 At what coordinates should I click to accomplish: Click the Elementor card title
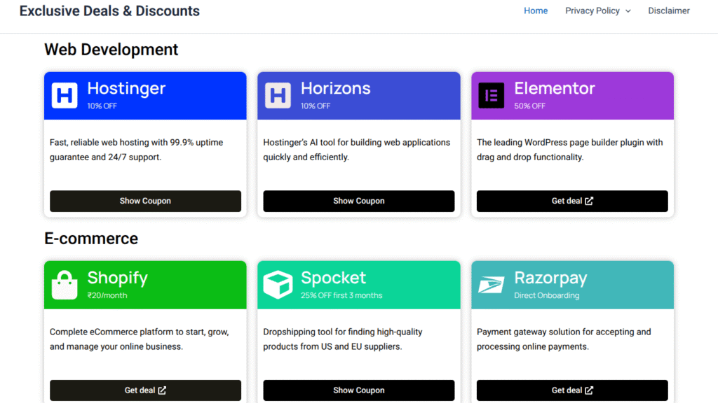click(x=555, y=88)
